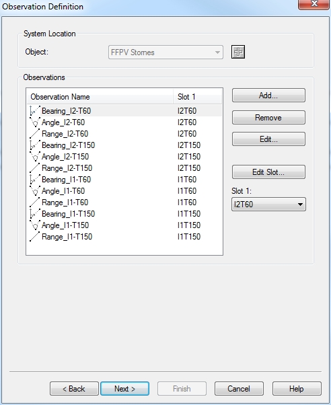Click the Angle_I2-T60 angle icon
This screenshot has width=331, height=405.
pyautogui.click(x=35, y=122)
